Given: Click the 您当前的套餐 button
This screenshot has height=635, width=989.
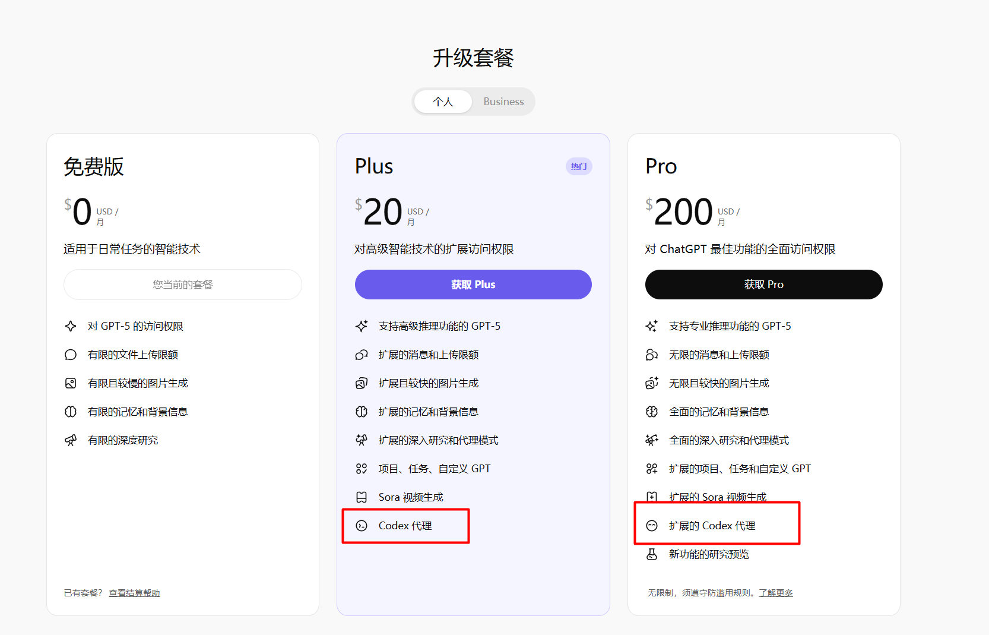Looking at the screenshot, I should click(x=183, y=285).
